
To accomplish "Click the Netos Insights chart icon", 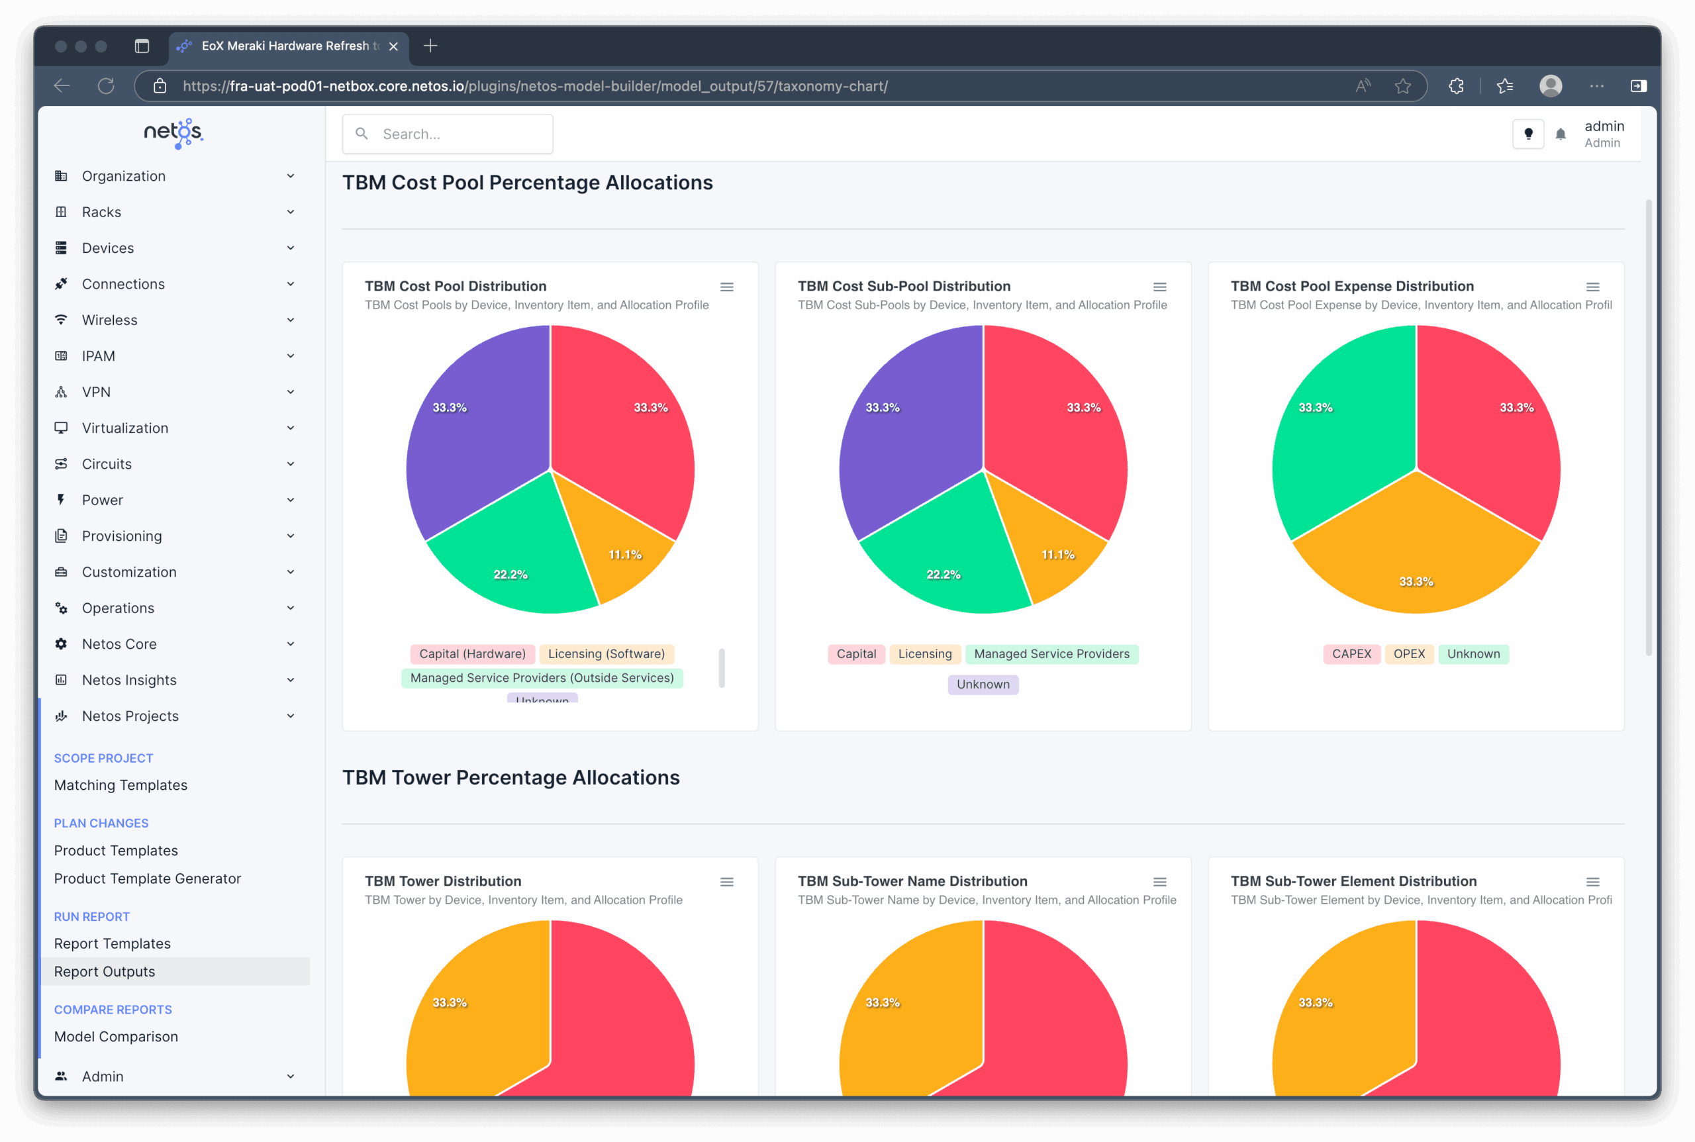I will [61, 681].
